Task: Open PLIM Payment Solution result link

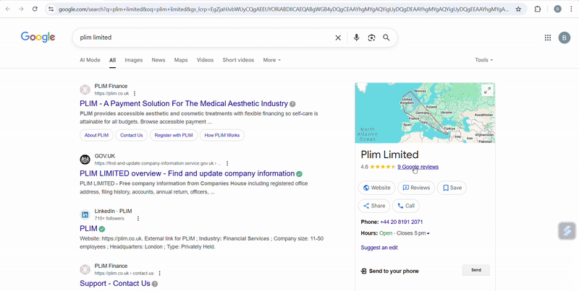Action: pyautogui.click(x=184, y=103)
